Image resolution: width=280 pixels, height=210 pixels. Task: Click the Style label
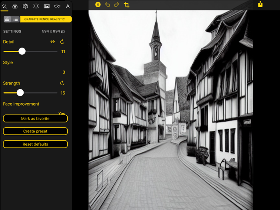click(x=8, y=62)
